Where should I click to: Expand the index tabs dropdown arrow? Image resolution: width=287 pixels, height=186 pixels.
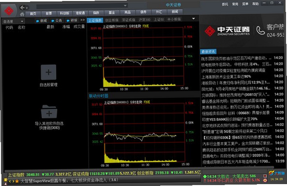click(194, 19)
